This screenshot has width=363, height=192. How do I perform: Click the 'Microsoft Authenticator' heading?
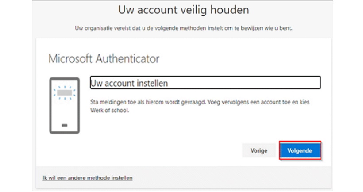click(x=104, y=58)
